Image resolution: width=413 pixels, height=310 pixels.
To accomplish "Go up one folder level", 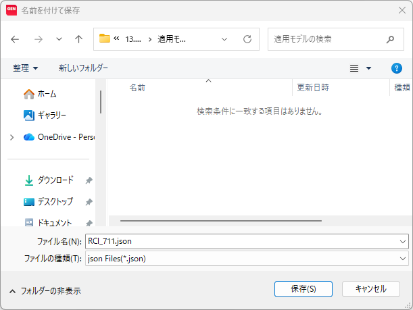I will click(x=78, y=39).
